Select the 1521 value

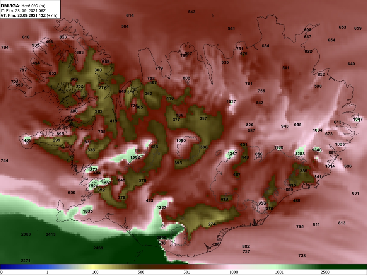[93, 186]
